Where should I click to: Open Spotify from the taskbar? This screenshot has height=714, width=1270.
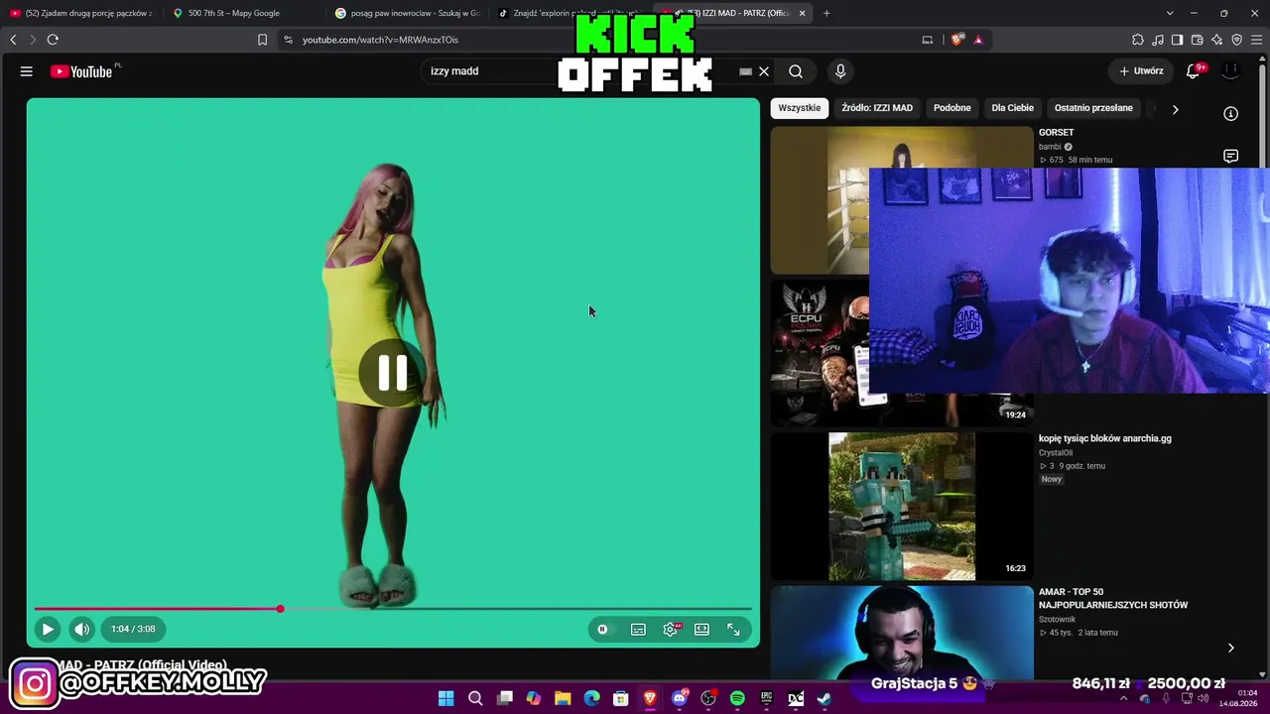click(x=737, y=698)
